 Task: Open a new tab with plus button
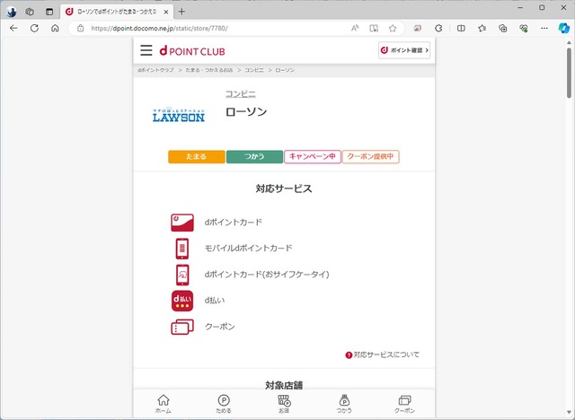point(181,12)
